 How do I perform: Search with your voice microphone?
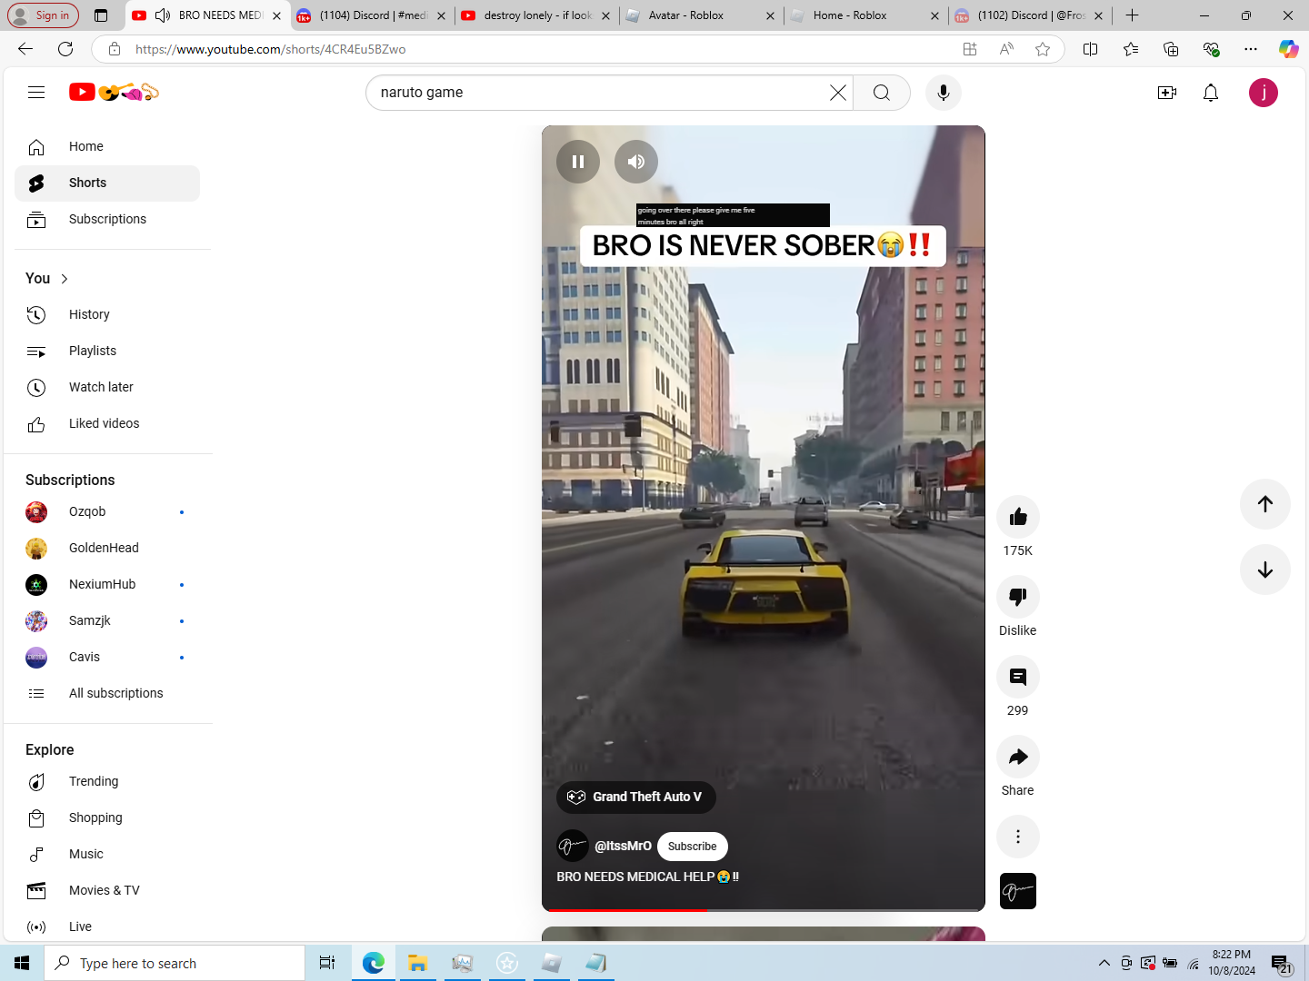tap(944, 93)
